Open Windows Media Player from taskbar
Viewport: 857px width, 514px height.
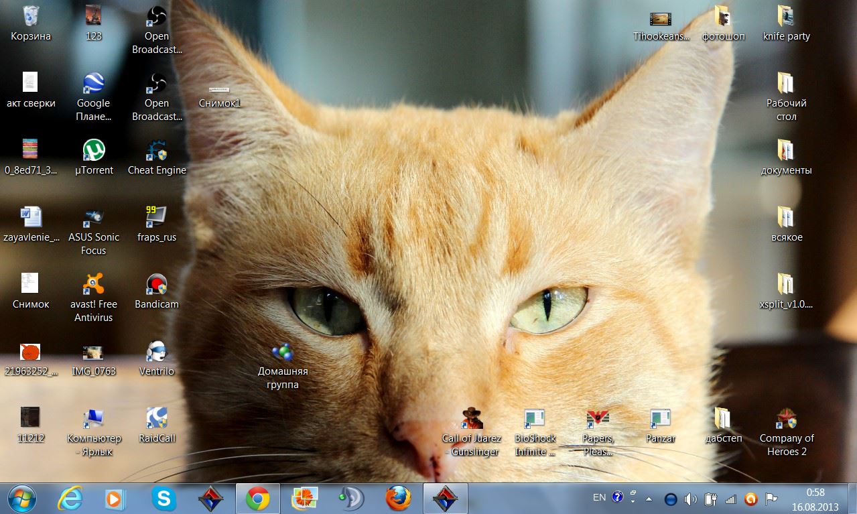pos(115,498)
